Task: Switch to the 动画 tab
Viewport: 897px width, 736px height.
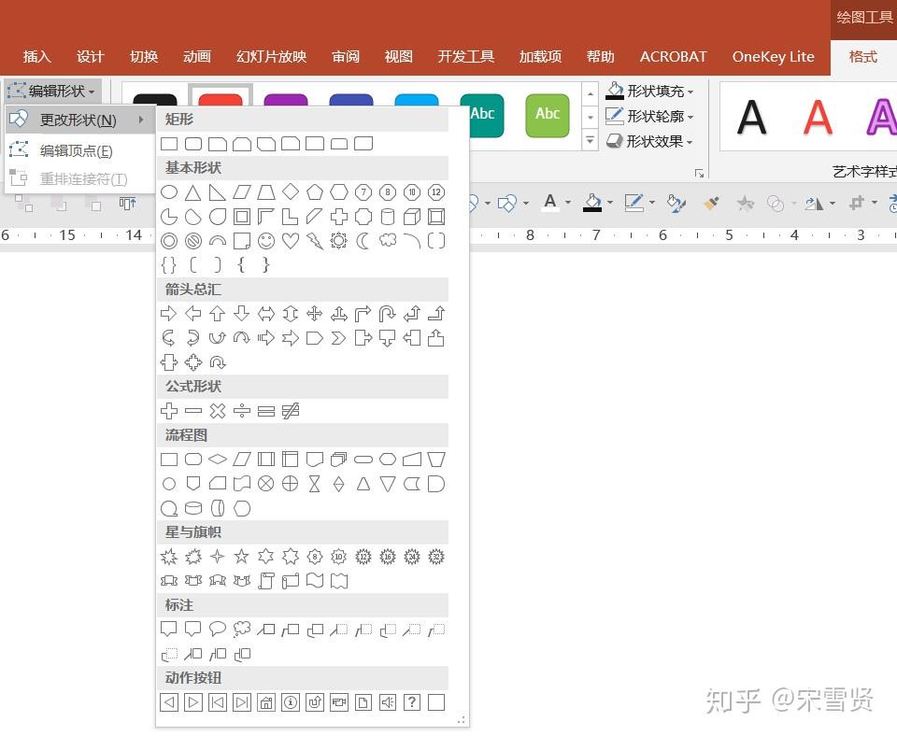Action: point(197,57)
